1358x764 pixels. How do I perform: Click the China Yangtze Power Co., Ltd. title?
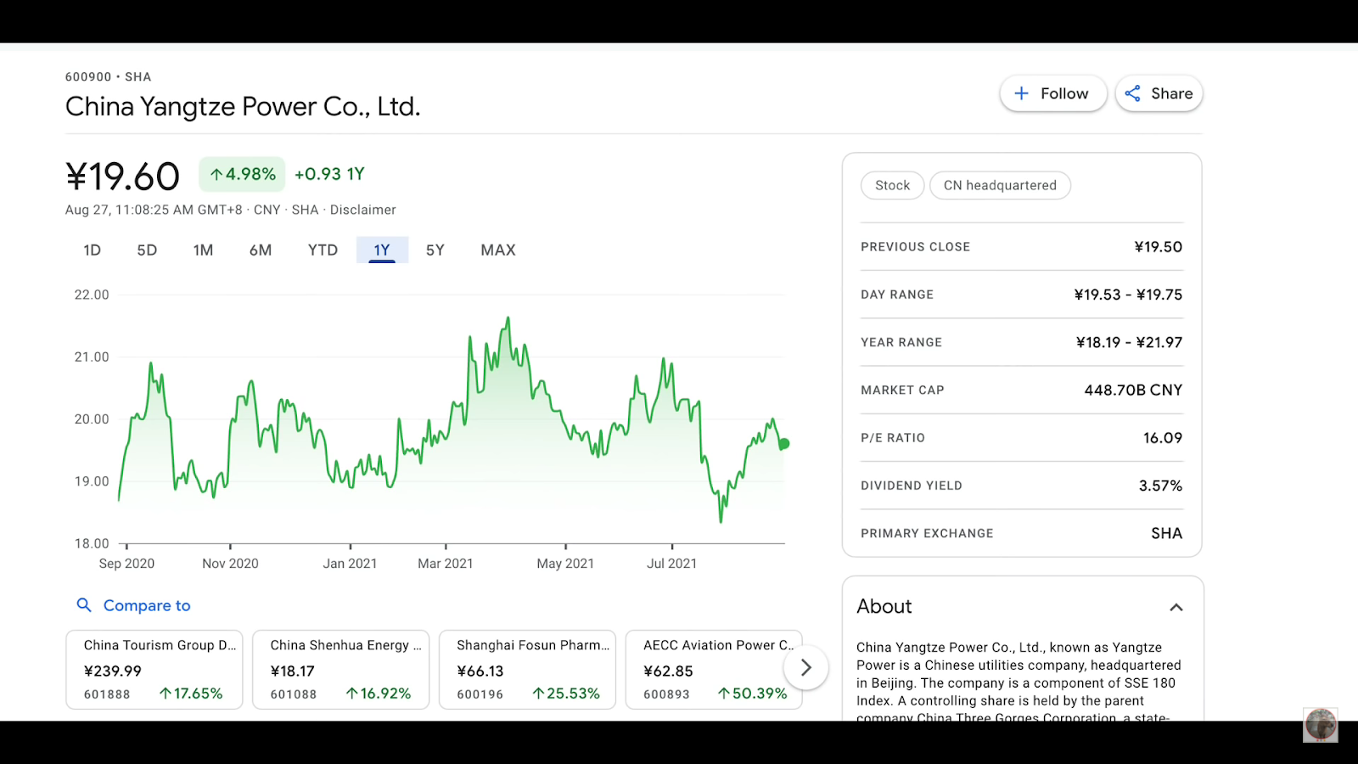coord(243,107)
